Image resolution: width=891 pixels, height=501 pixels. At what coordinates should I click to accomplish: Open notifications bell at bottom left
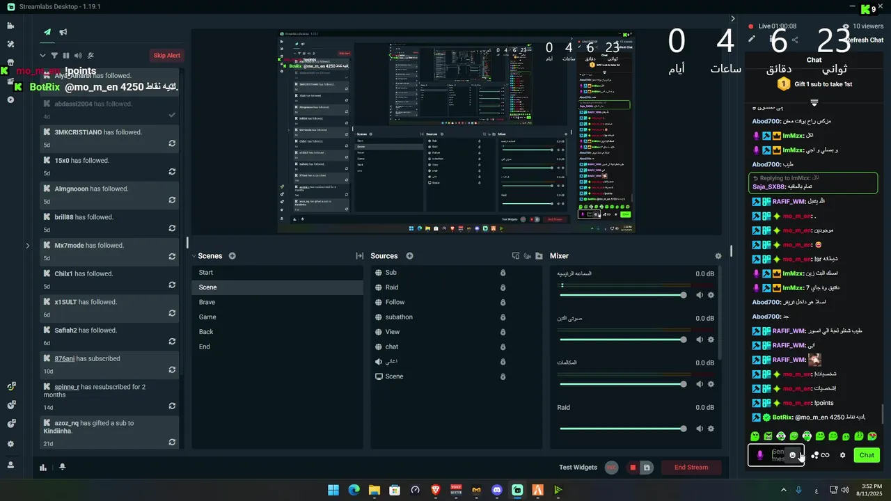[63, 468]
